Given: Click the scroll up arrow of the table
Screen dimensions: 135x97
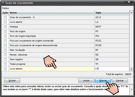Looking at the screenshot, I should pos(131,13).
